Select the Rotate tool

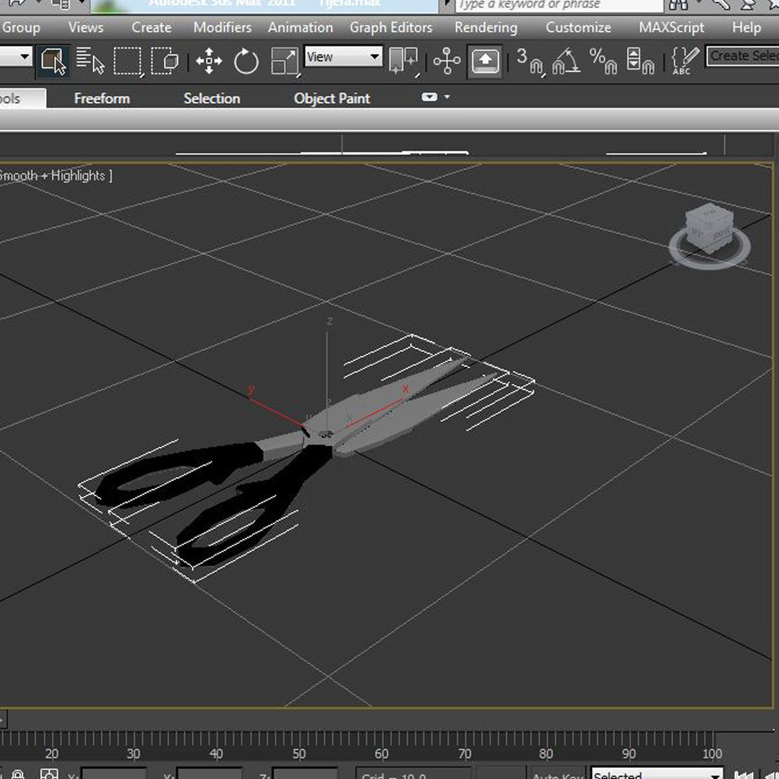246,61
